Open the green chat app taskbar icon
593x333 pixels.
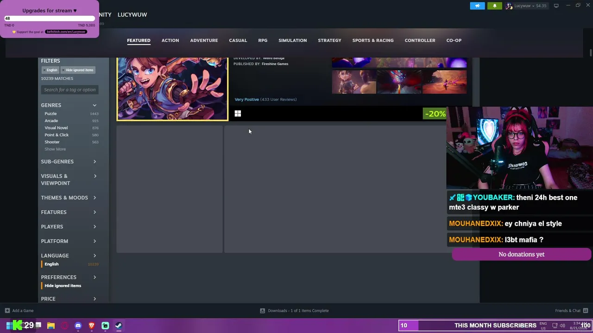coord(105,326)
